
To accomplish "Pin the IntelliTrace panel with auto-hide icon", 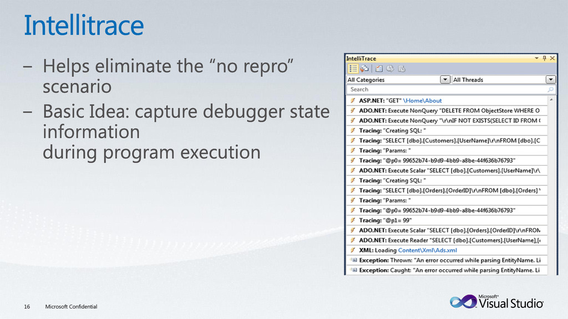I will pos(544,58).
